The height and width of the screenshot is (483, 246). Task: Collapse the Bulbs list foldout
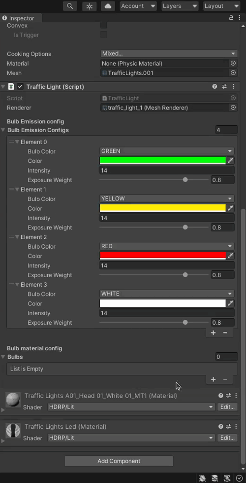coord(3,357)
